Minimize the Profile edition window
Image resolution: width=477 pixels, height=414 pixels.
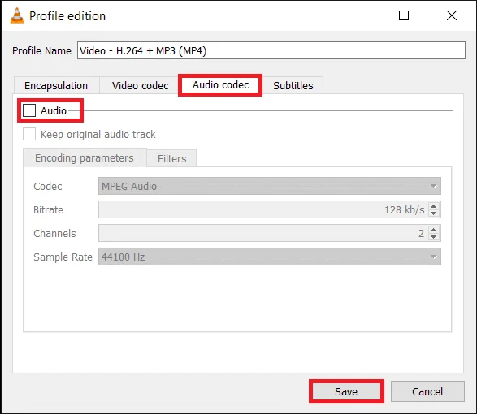357,15
